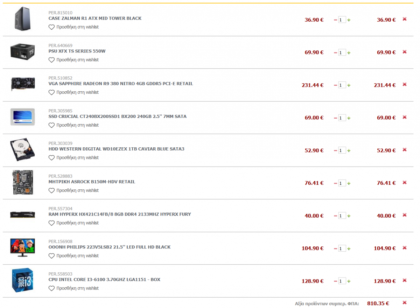Select the total value 810.35 €

378,303
